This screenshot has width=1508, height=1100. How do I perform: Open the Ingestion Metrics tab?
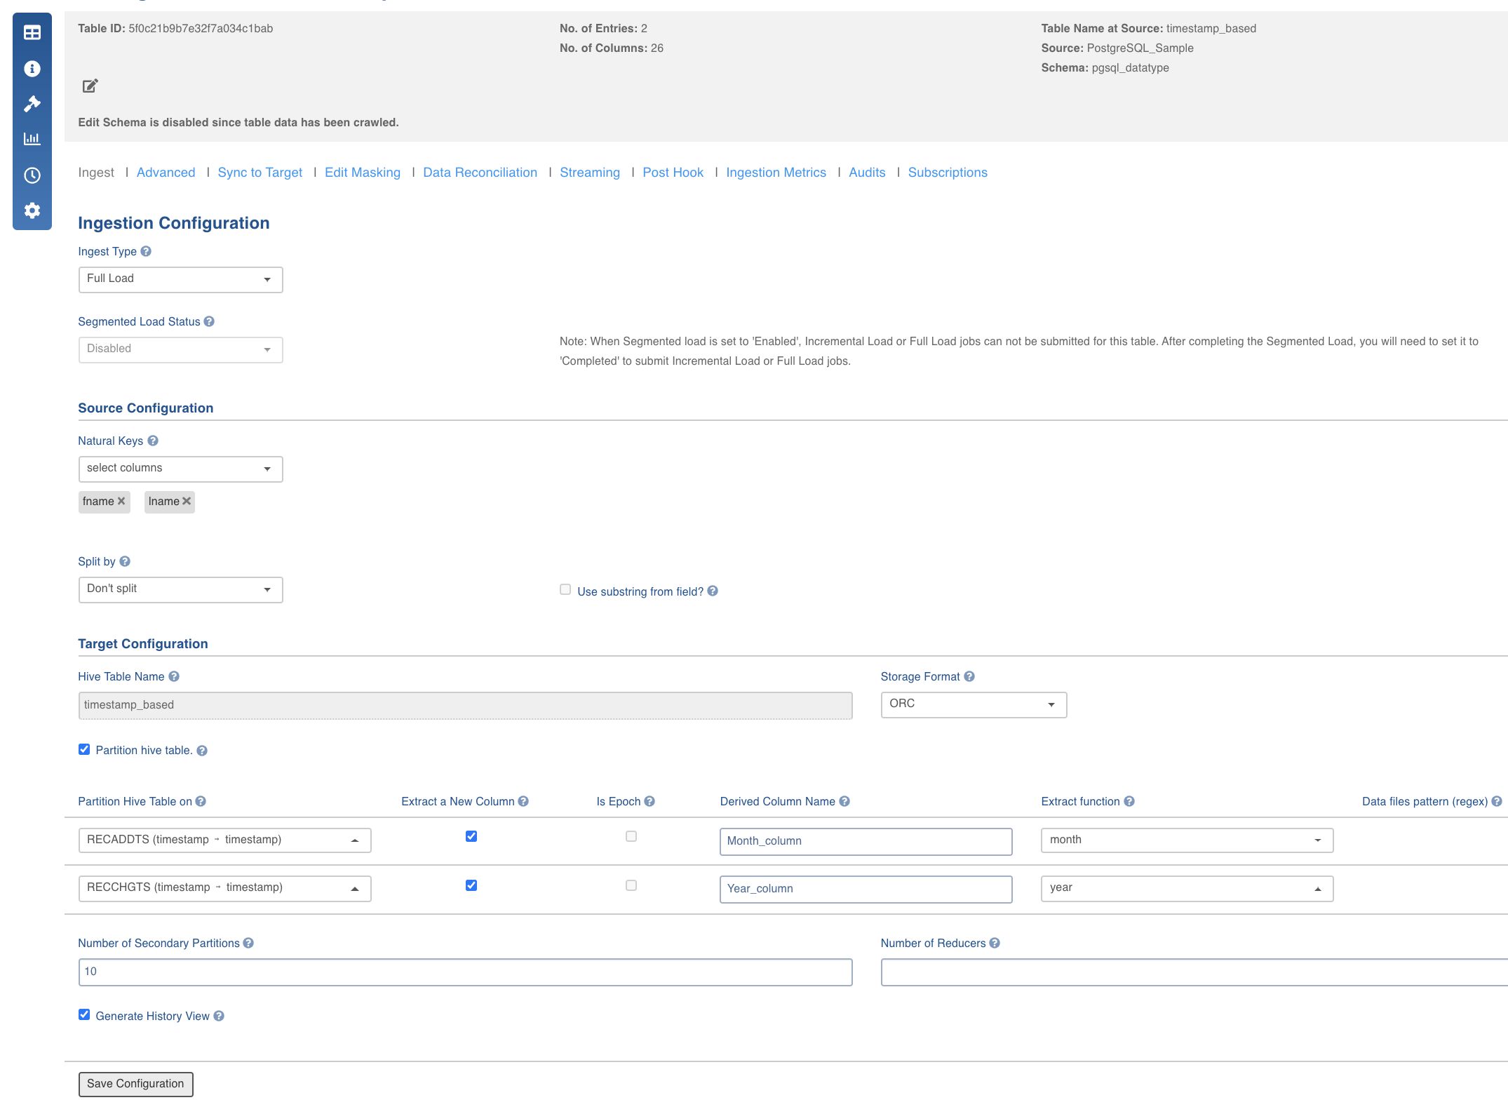pyautogui.click(x=776, y=173)
